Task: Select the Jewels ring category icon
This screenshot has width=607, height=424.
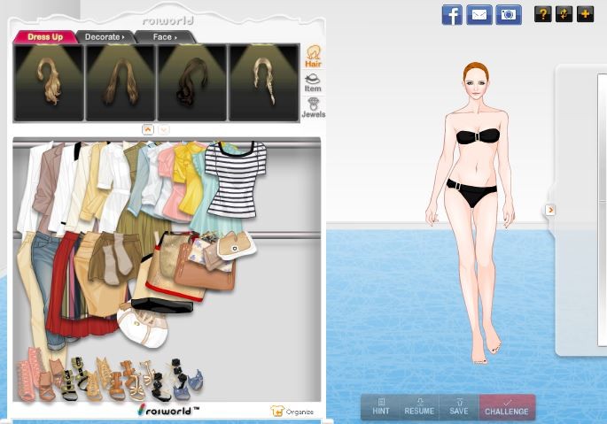Action: [x=313, y=108]
